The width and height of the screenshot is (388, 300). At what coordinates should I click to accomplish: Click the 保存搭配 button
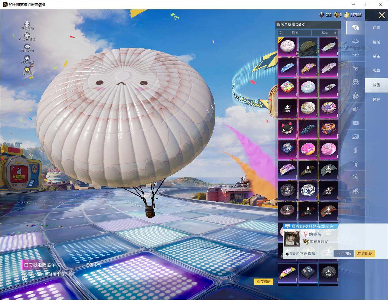click(x=264, y=282)
